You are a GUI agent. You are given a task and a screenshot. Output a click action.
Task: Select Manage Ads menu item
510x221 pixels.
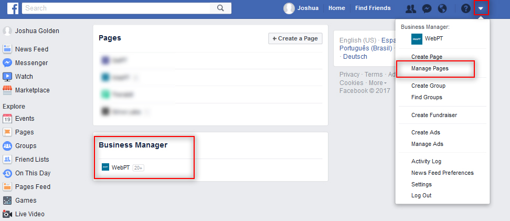pyautogui.click(x=427, y=144)
